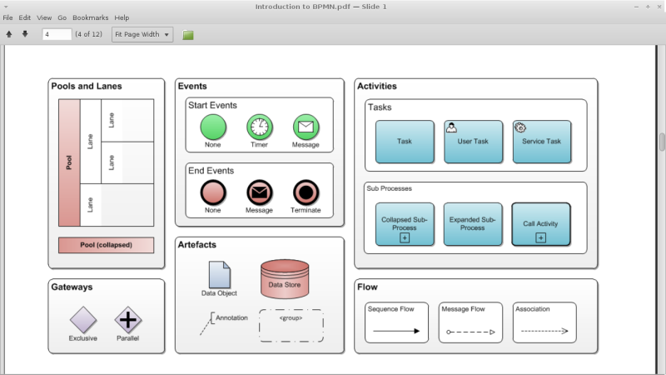Click the Data Store cylinder icon

[x=285, y=279]
